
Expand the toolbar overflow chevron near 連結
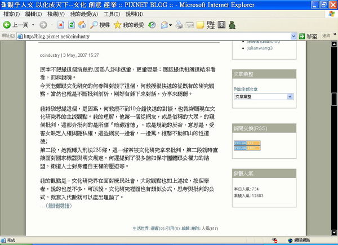coord(335,34)
